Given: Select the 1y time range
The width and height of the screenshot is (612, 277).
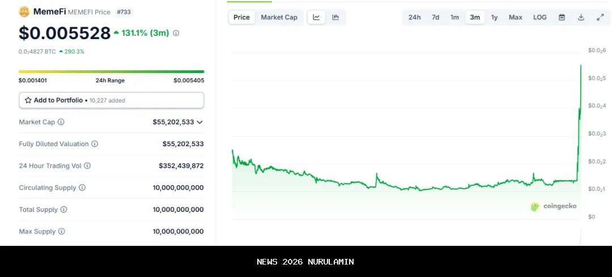Looking at the screenshot, I should tap(494, 17).
